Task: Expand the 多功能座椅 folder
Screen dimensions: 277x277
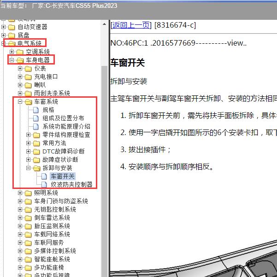Action: point(20,268)
